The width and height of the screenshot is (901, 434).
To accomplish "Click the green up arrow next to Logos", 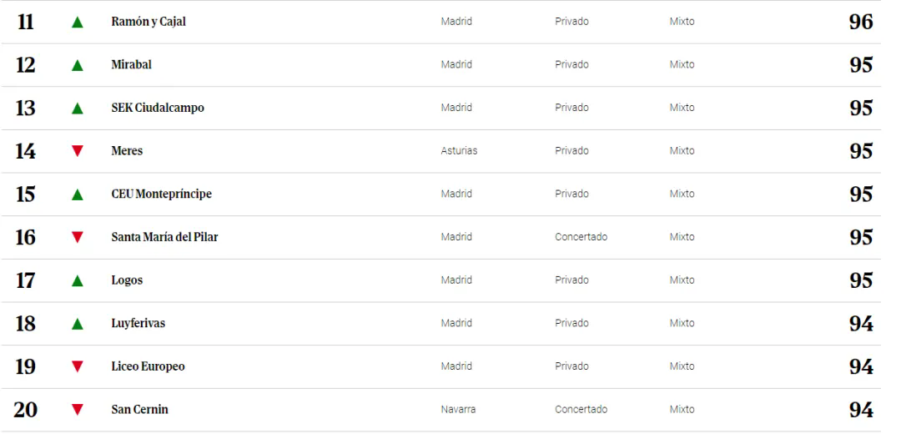I will pos(78,281).
